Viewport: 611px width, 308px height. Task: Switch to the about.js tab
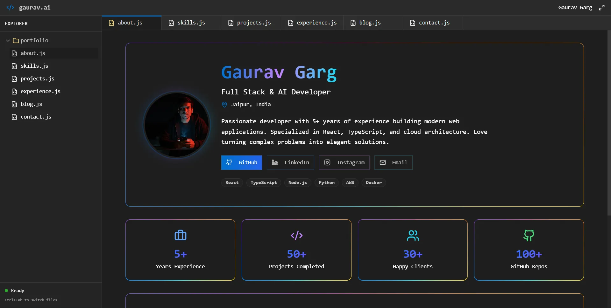pyautogui.click(x=131, y=23)
